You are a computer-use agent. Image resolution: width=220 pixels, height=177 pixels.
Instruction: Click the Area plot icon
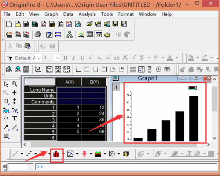(98, 154)
